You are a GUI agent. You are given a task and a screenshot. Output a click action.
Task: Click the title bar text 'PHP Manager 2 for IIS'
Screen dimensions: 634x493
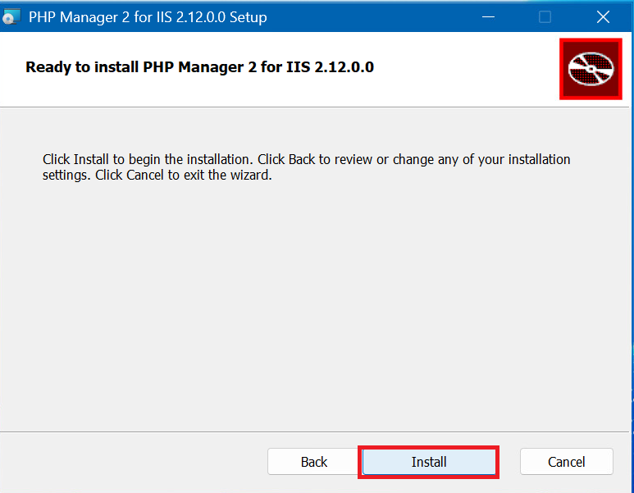(x=100, y=16)
